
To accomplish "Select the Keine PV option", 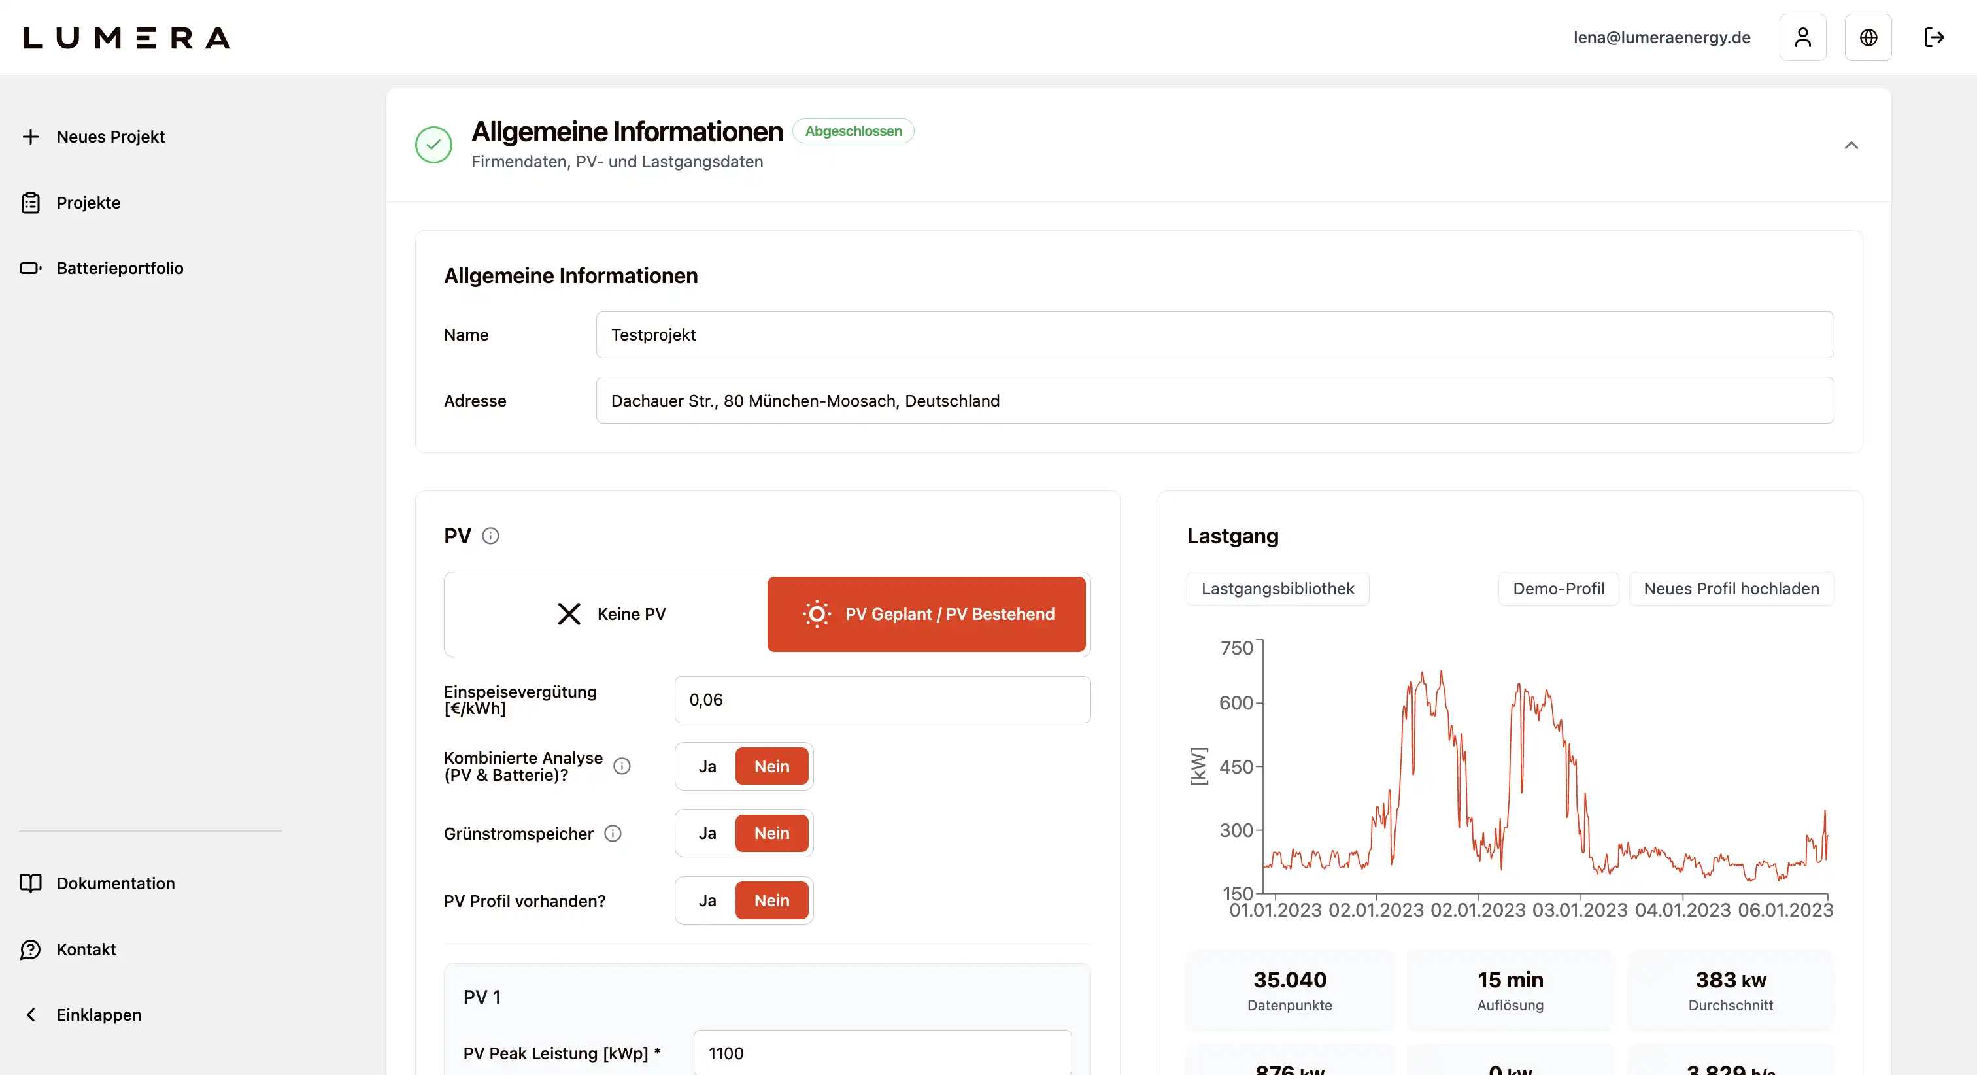I will [x=610, y=614].
